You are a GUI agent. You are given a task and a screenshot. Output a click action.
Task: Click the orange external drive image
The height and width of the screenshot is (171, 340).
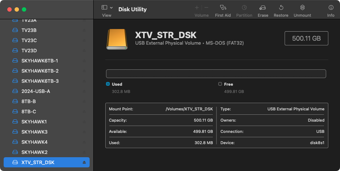(117, 39)
